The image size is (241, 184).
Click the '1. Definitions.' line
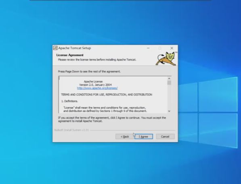(x=69, y=101)
